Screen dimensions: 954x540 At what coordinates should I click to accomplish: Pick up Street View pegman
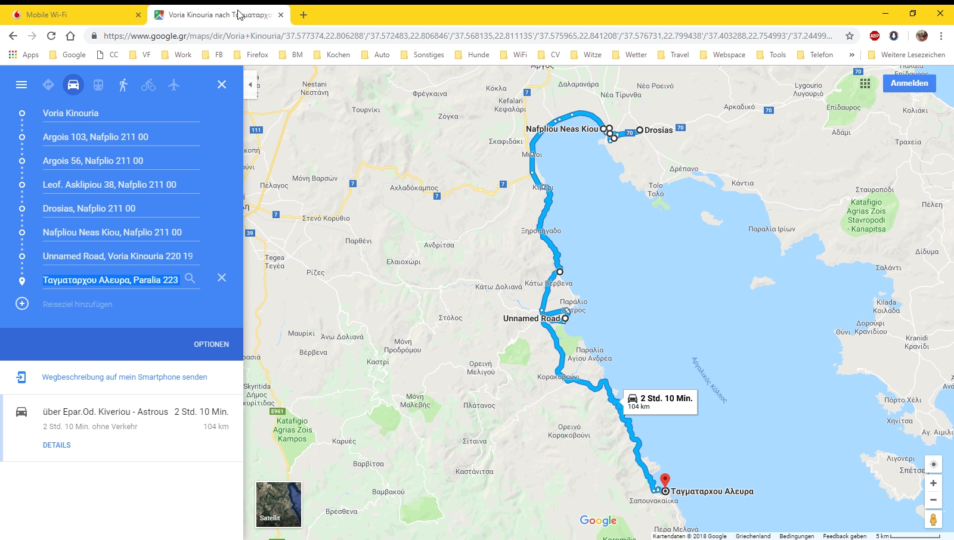click(933, 520)
